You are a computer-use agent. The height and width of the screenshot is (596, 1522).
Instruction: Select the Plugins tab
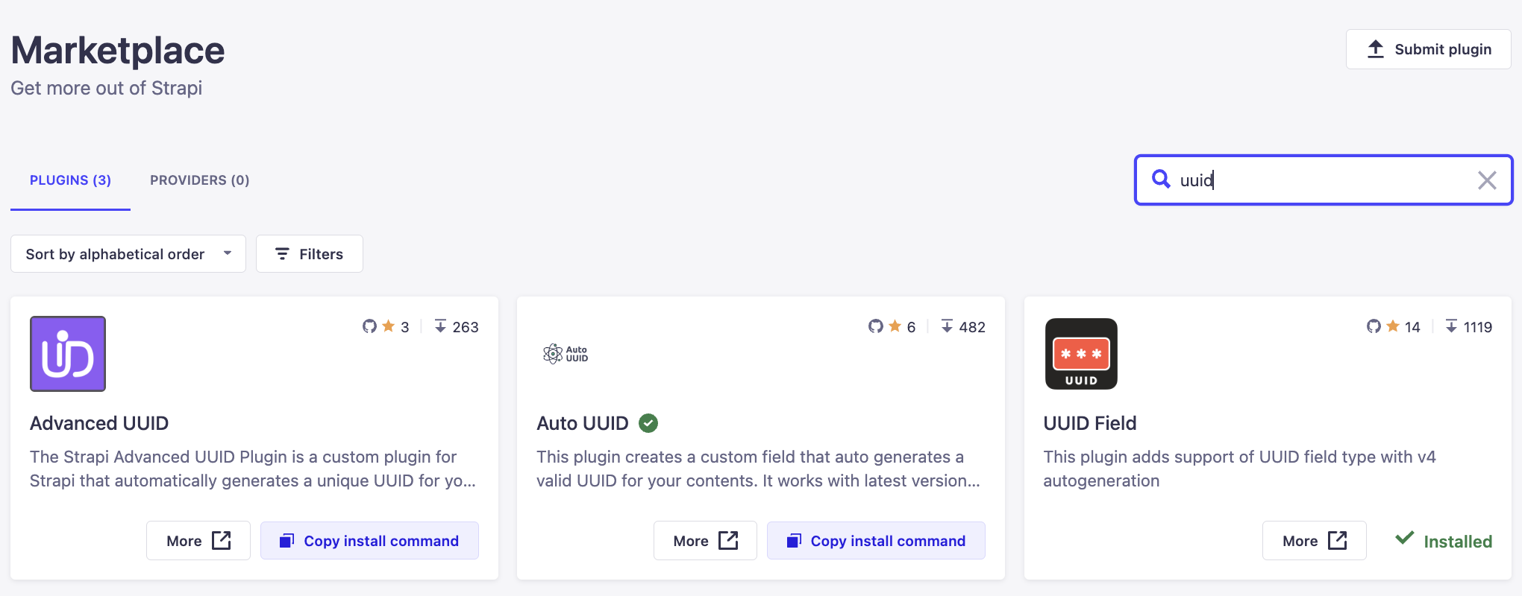(70, 180)
